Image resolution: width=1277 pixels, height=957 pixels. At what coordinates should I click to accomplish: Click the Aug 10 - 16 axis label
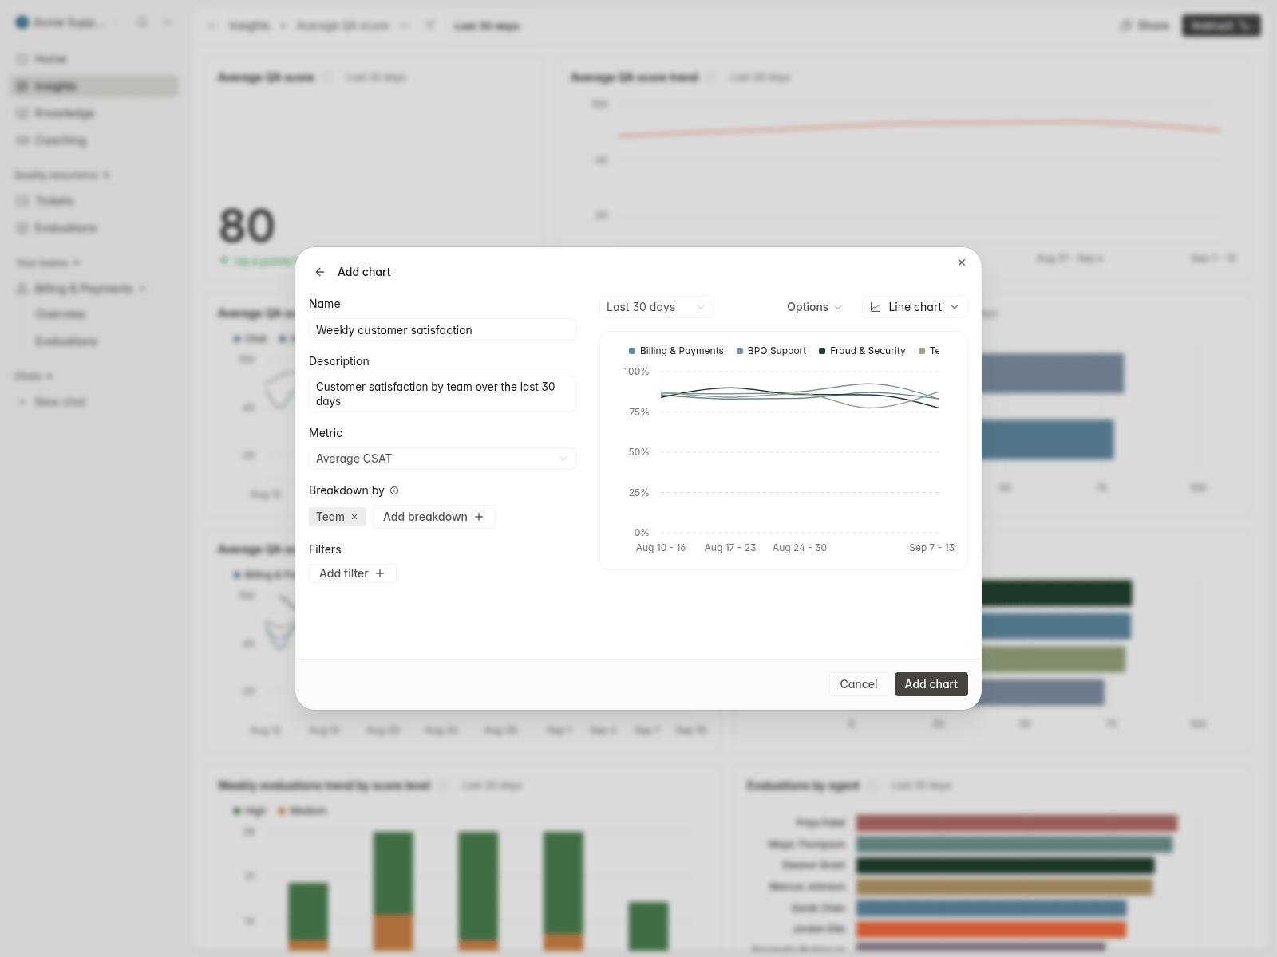661,548
